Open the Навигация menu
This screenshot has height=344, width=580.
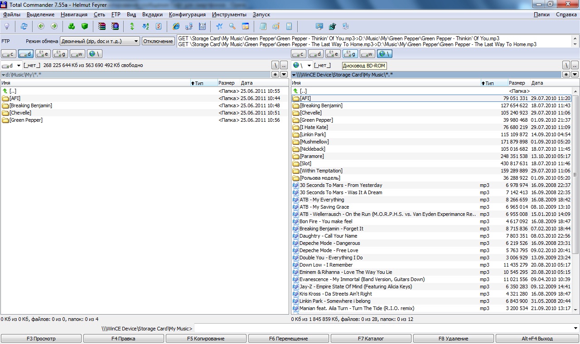[x=74, y=14]
